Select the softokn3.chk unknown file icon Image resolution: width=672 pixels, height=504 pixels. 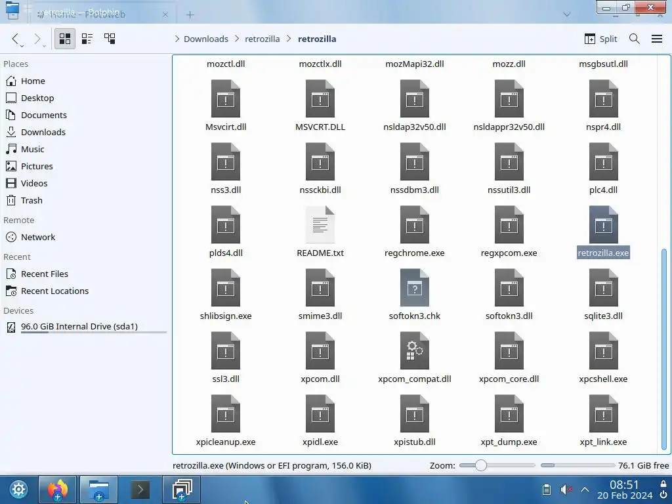pos(415,287)
